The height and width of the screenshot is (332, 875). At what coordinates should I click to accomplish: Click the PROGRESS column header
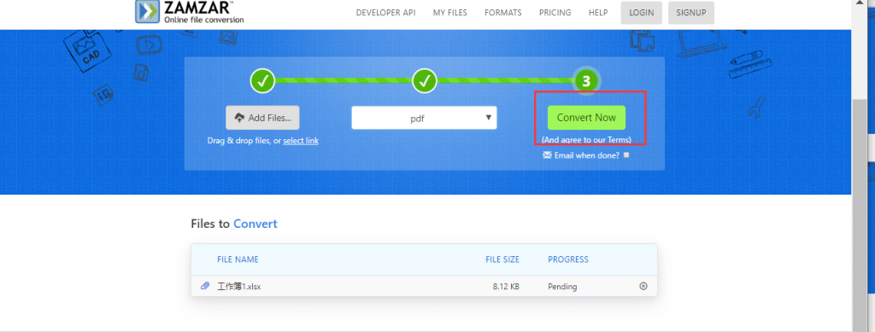coord(568,259)
